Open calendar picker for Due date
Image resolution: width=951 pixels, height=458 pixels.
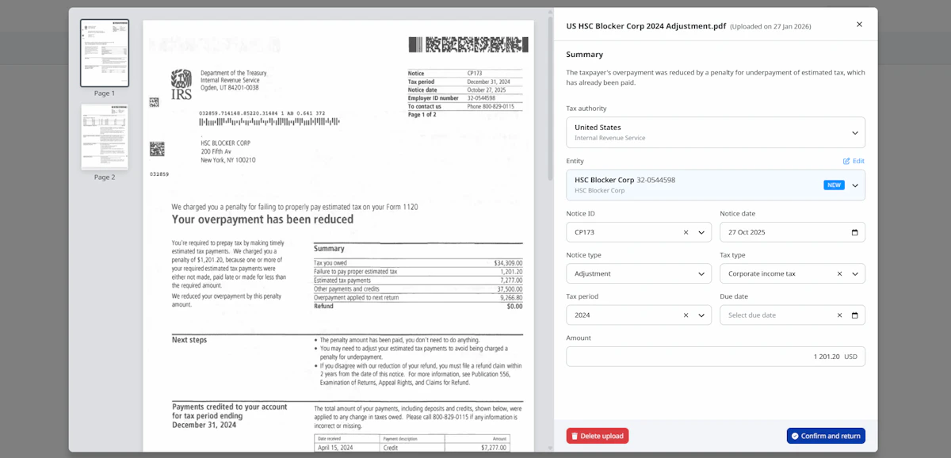[x=854, y=315]
